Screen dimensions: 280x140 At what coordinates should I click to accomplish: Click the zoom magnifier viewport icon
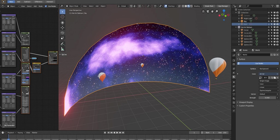coord(217,11)
